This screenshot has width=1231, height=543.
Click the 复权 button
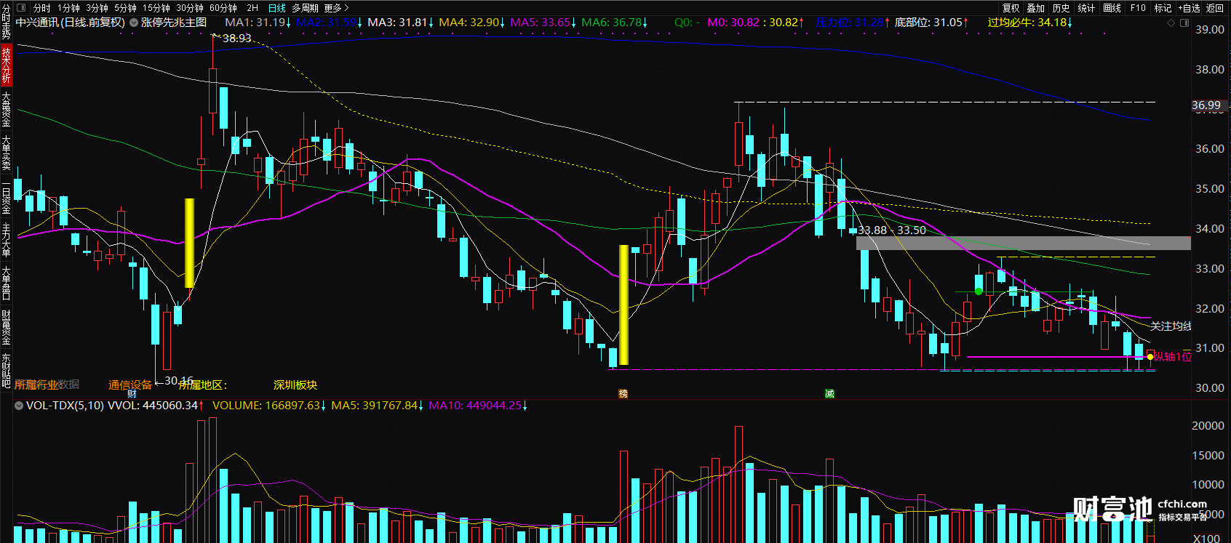click(x=1011, y=8)
